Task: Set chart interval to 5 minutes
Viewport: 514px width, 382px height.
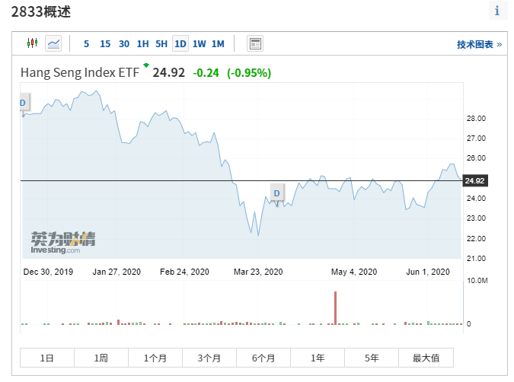Action: click(x=86, y=43)
